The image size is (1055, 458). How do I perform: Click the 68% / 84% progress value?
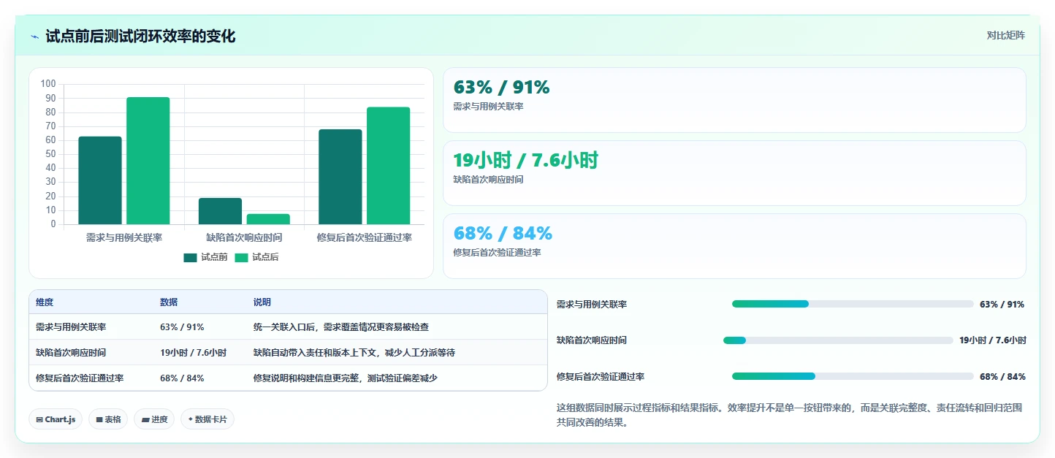click(x=1002, y=376)
